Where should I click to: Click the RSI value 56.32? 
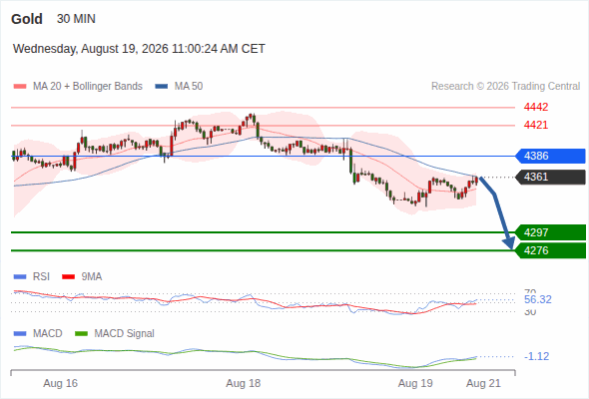click(538, 299)
